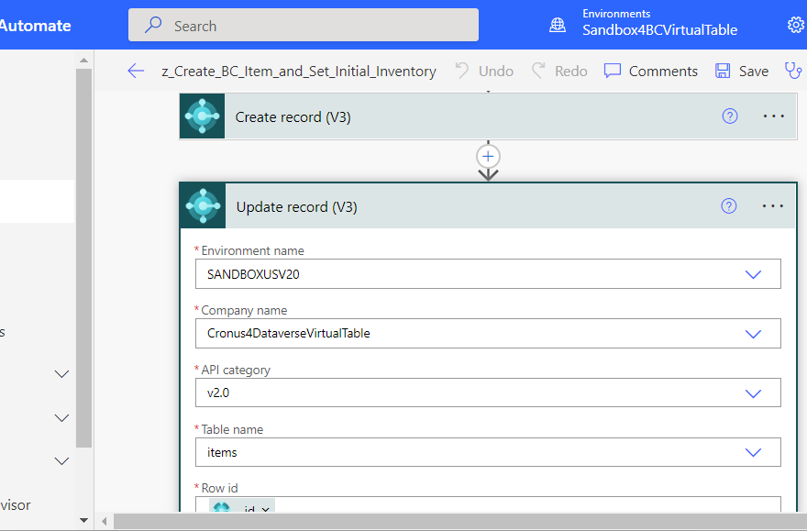Open the Sandbox4BCVirtualTable environment picker
The height and width of the screenshot is (531, 807).
tap(659, 30)
